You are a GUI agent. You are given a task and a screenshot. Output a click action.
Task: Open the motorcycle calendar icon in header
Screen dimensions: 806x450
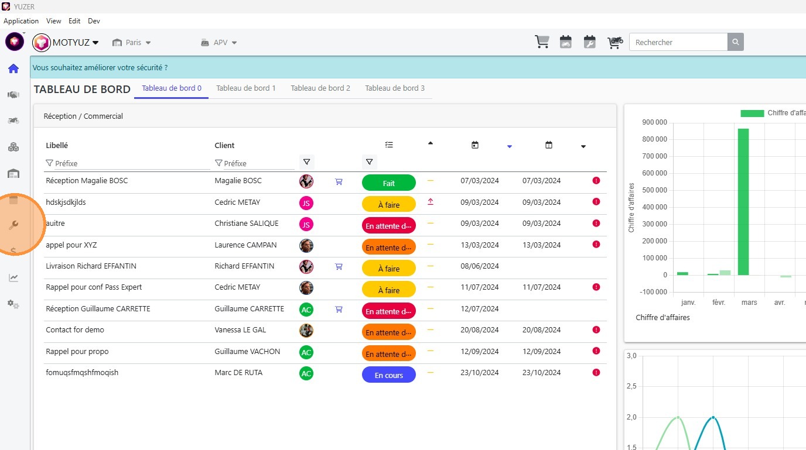565,42
